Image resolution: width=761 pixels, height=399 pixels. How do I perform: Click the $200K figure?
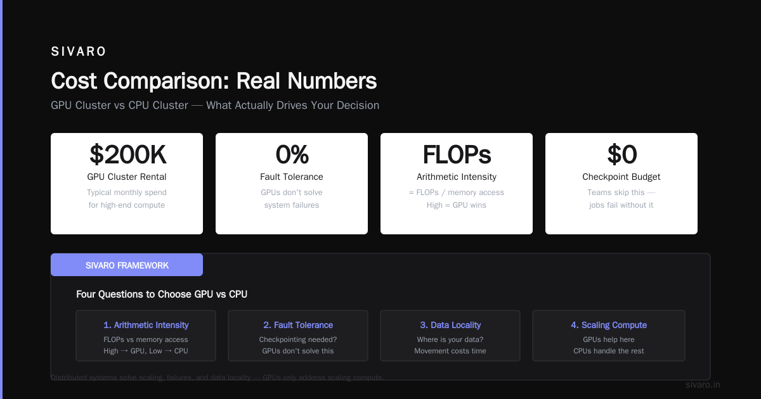pyautogui.click(x=127, y=155)
